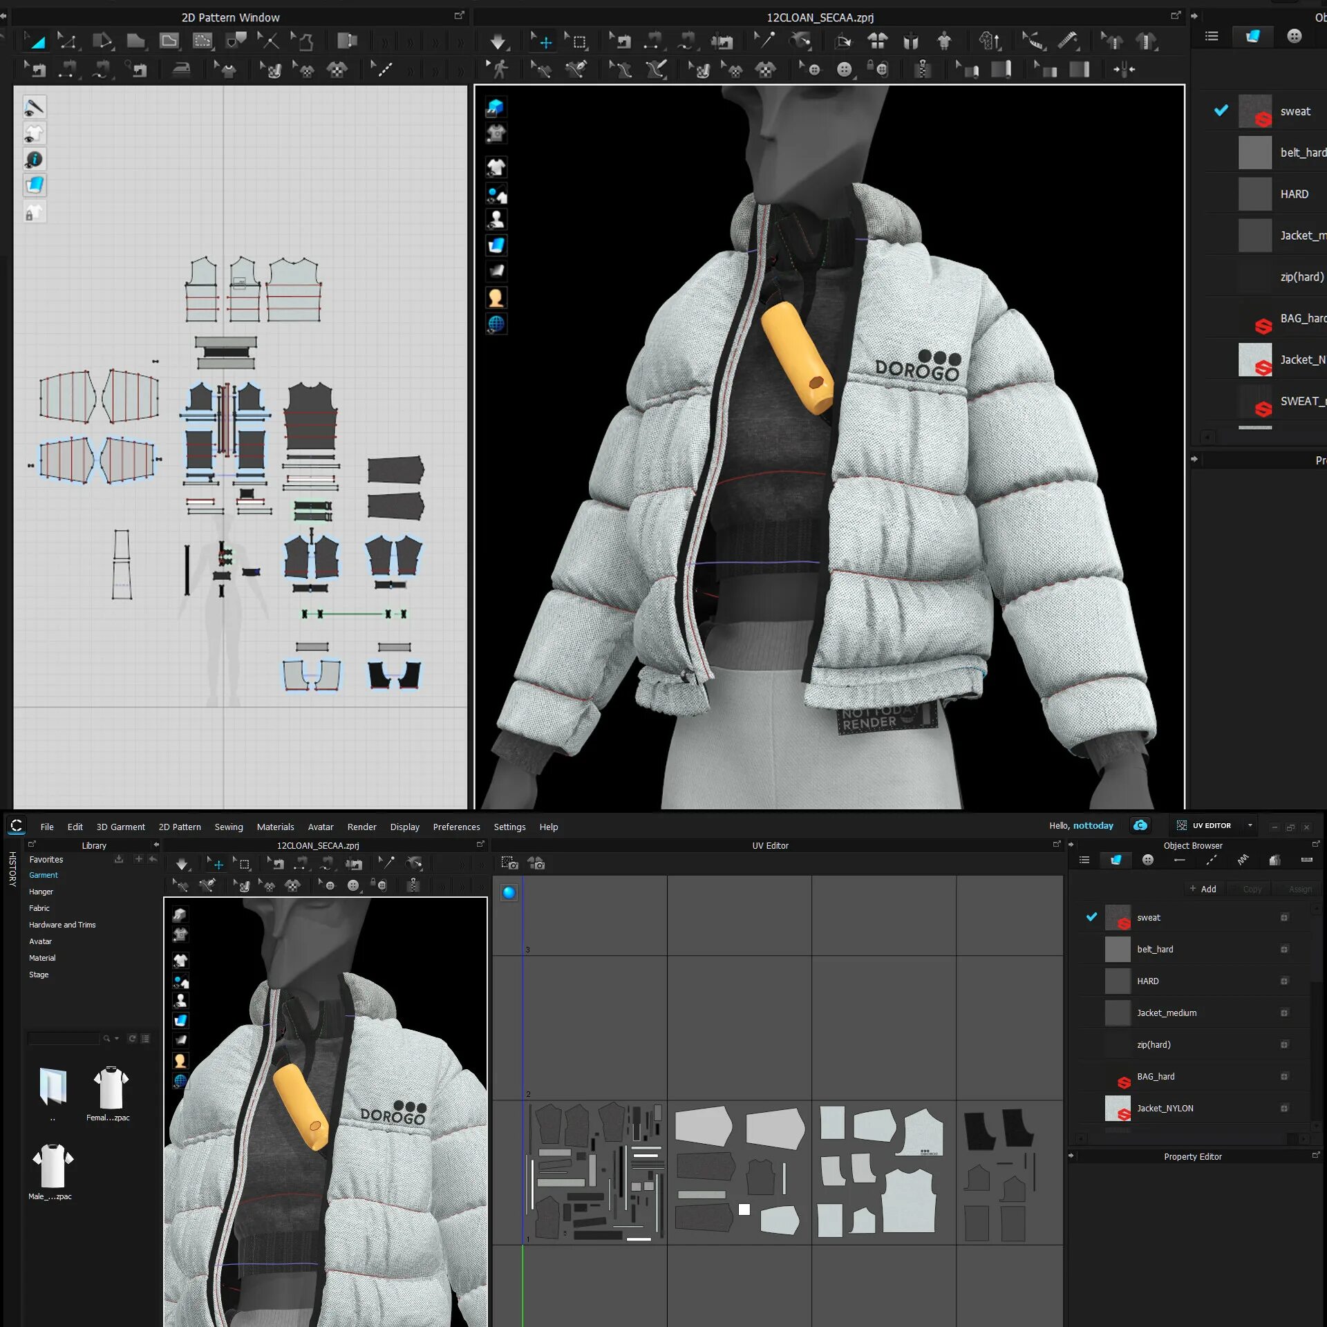Toggle the blue texture surface display icon in lower view
The height and width of the screenshot is (1327, 1327).
pyautogui.click(x=180, y=1020)
